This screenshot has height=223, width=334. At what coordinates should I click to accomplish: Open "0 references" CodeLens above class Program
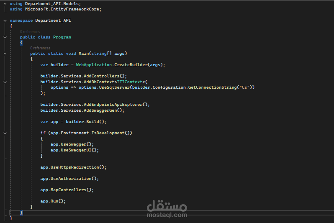[x=30, y=32]
